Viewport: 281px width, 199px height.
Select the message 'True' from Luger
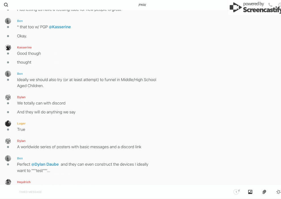tap(21, 129)
